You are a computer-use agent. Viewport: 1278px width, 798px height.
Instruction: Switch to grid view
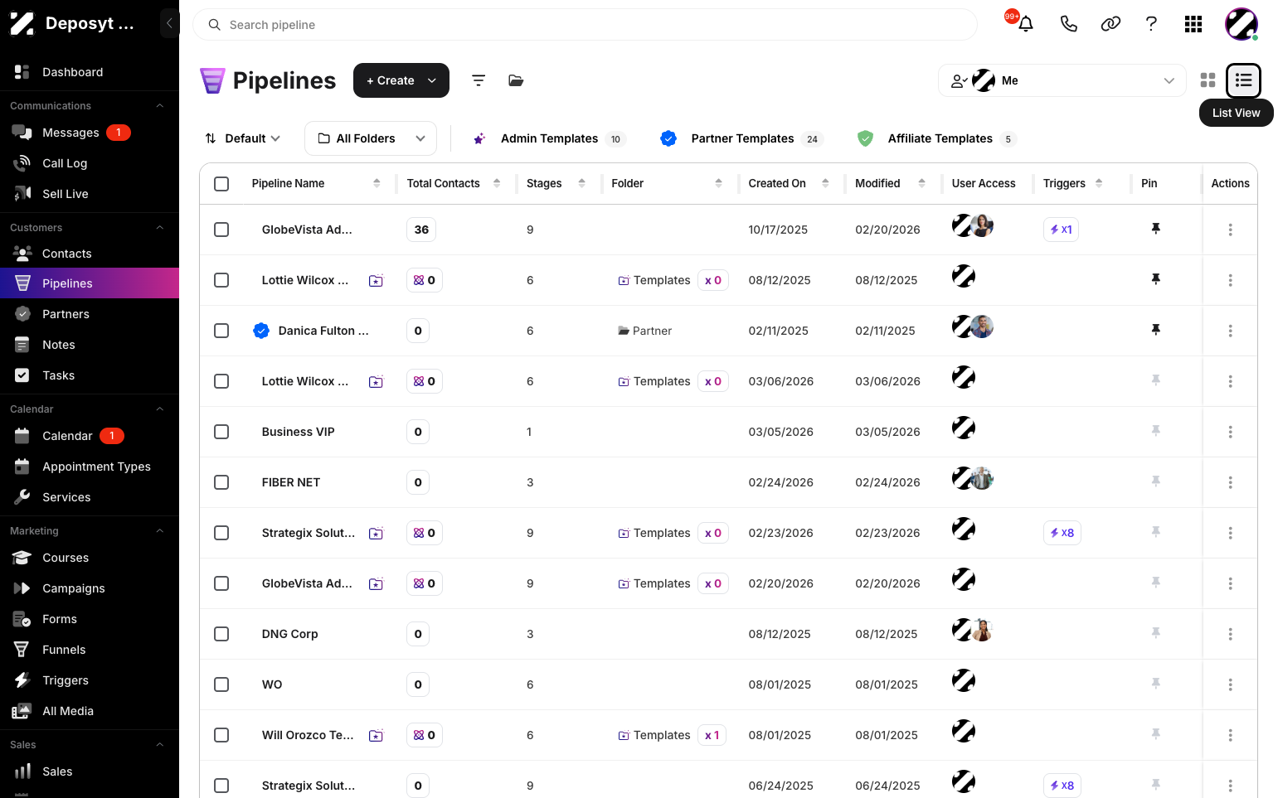(1208, 80)
